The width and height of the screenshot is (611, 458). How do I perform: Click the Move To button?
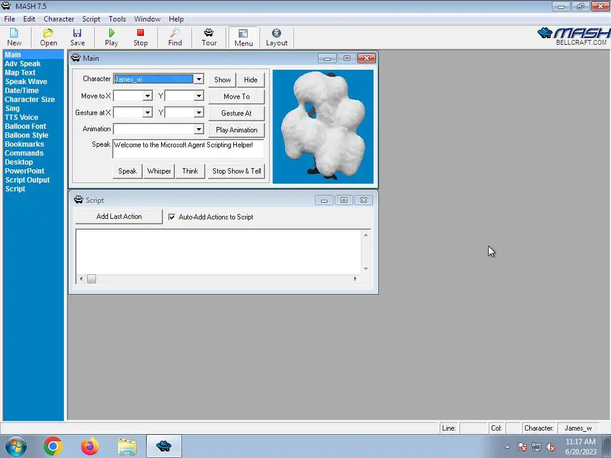coord(236,96)
